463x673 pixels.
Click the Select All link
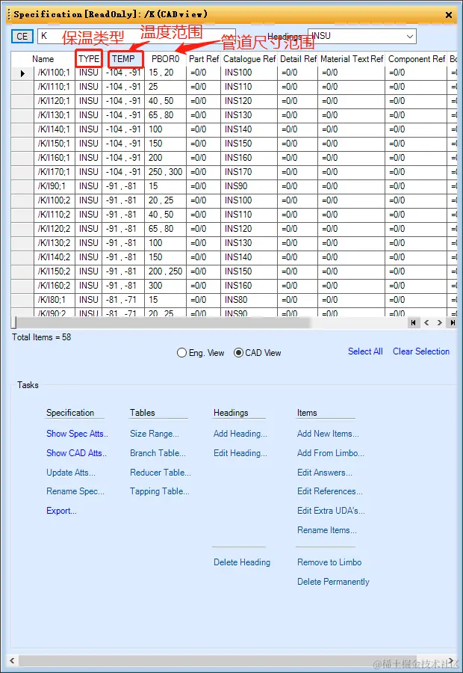tap(365, 351)
